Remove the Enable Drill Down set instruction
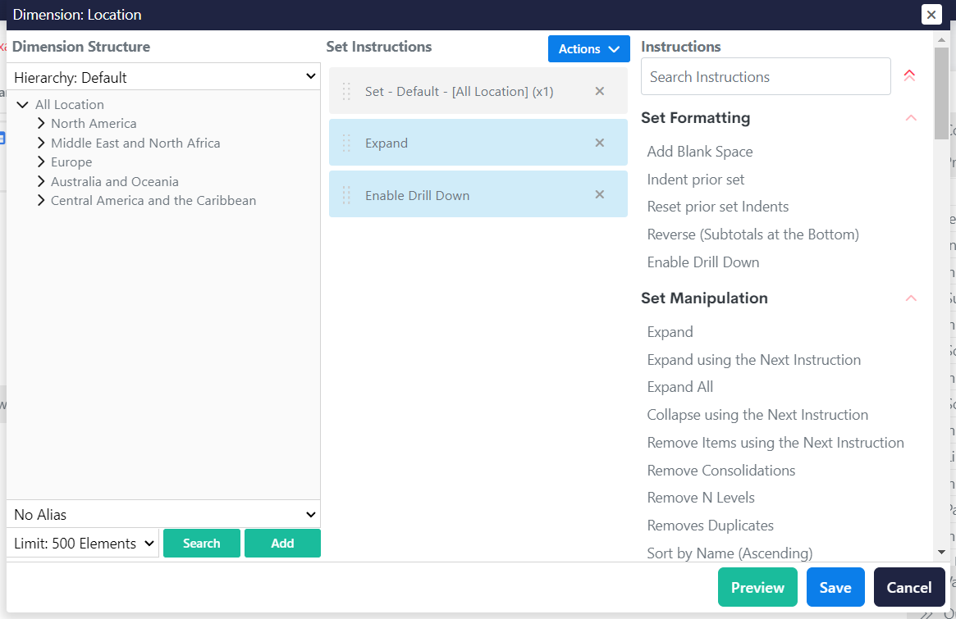 (x=599, y=194)
